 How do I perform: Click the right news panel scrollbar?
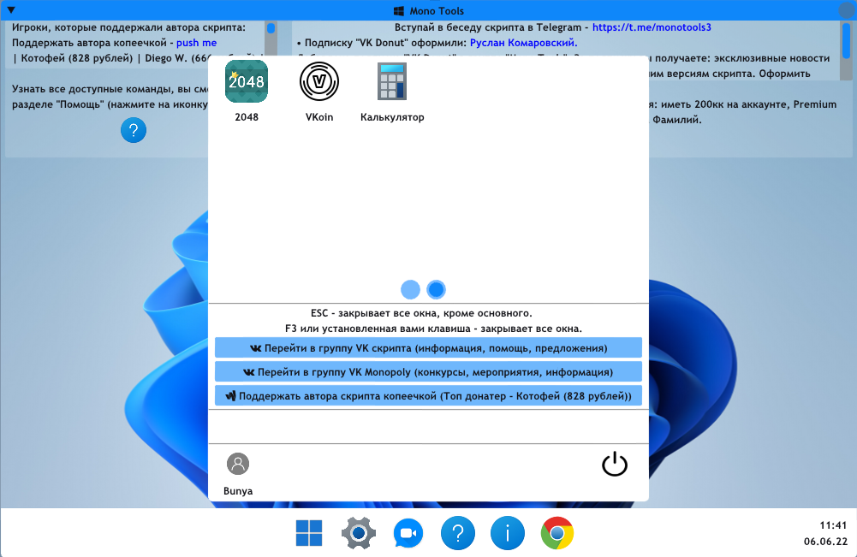point(846,39)
